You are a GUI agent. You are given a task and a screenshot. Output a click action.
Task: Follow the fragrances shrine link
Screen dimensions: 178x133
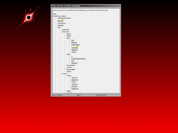tap(75, 89)
